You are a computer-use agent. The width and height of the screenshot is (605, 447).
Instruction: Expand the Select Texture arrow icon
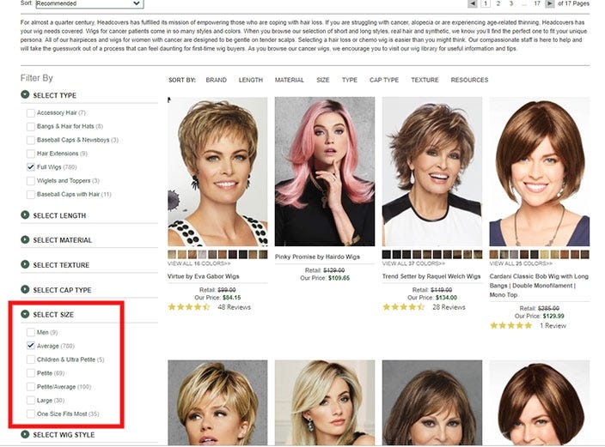click(25, 265)
